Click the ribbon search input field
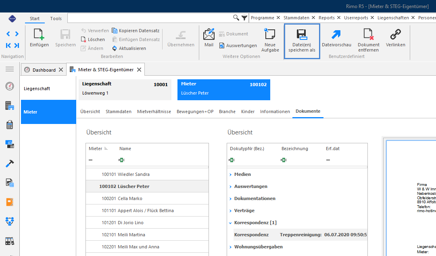Image resolution: width=436 pixels, height=256 pixels. coord(150,18)
